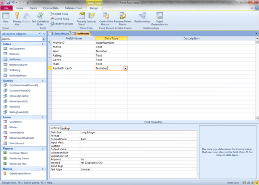This screenshot has height=185, width=259.
Task: Open the View button in ribbon
Action: tap(5, 18)
